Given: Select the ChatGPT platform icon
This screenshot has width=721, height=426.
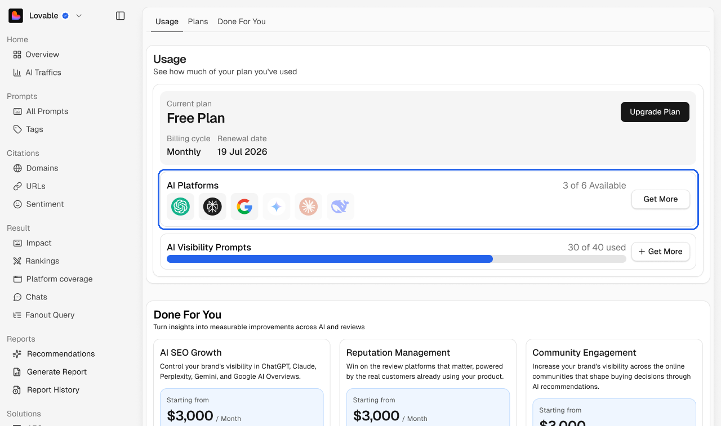Looking at the screenshot, I should click(x=181, y=207).
